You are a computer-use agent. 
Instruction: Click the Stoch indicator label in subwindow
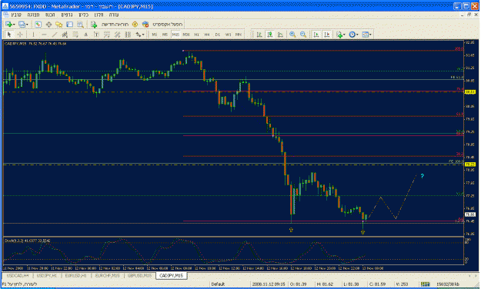tap(27, 241)
